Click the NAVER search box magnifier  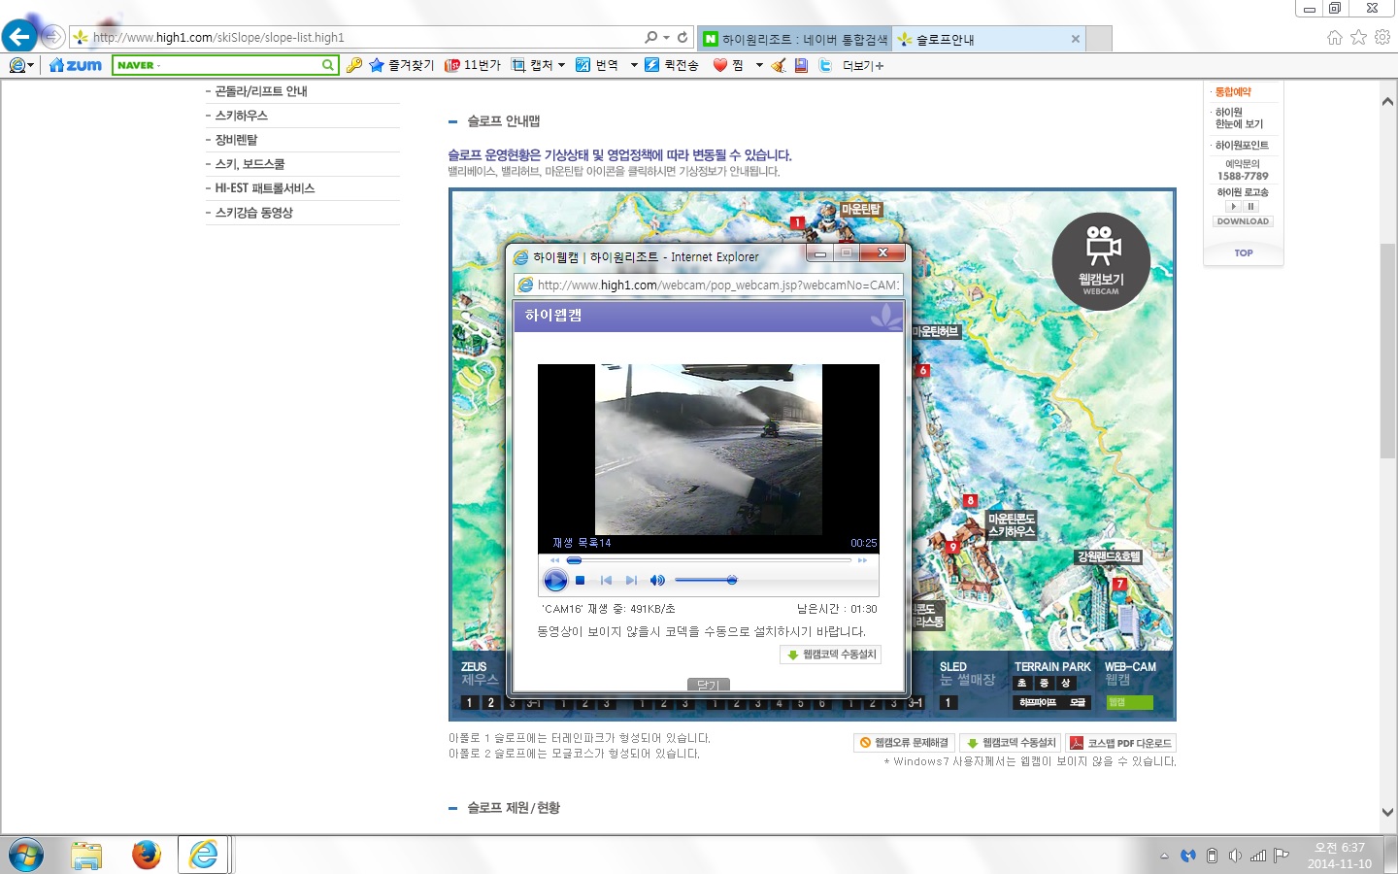click(328, 65)
